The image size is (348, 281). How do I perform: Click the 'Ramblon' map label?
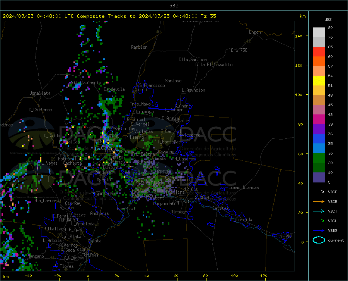(139, 47)
